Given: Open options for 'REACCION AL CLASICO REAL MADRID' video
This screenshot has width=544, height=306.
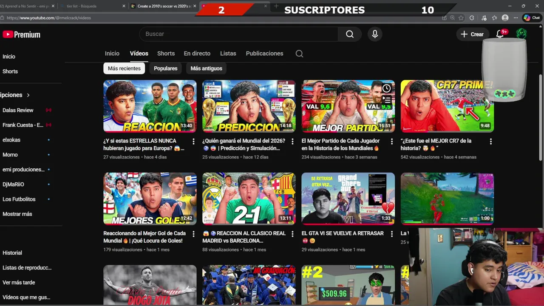Looking at the screenshot, I should pyautogui.click(x=292, y=234).
